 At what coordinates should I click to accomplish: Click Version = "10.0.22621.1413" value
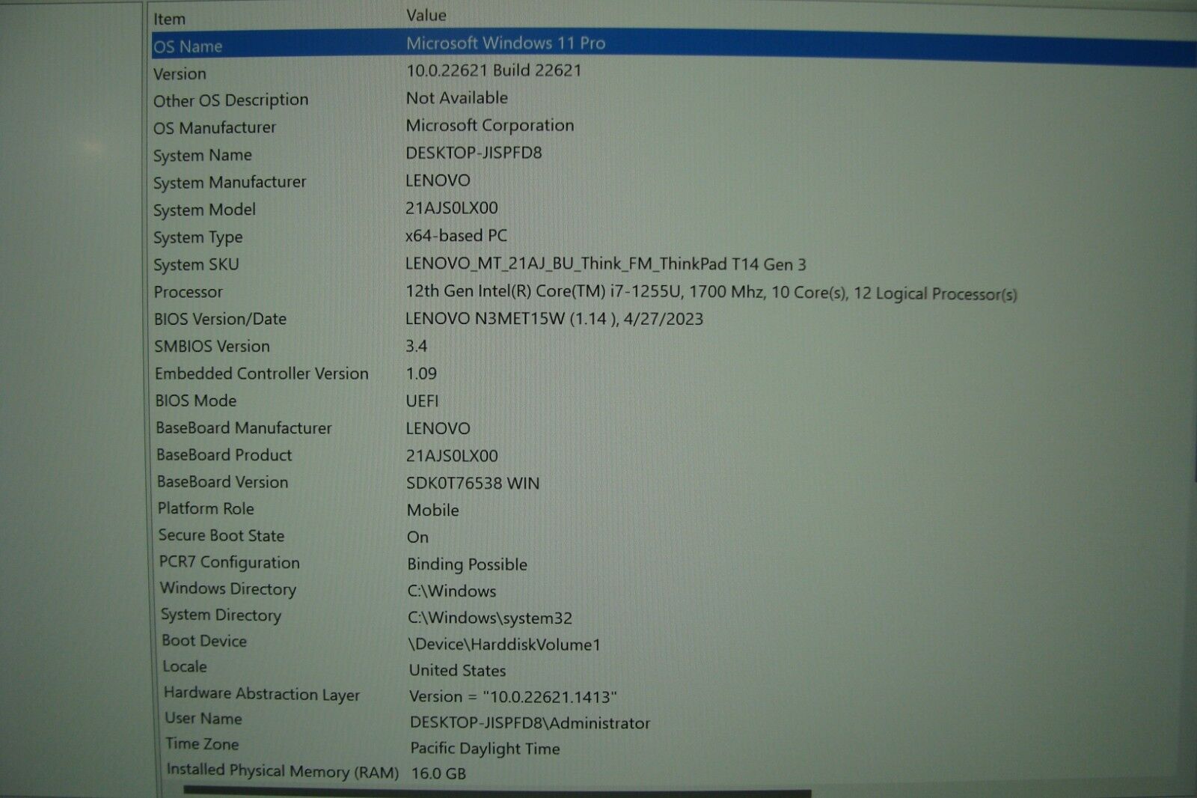[513, 697]
